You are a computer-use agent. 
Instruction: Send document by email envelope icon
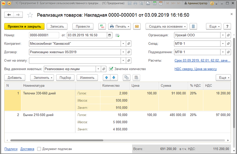(137, 26)
